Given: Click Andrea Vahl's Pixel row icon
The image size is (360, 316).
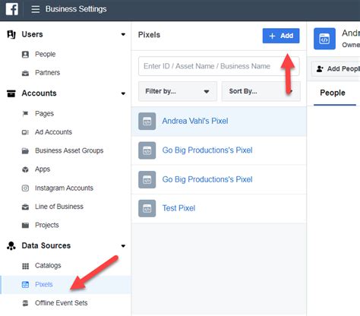Looking at the screenshot, I should pos(147,121).
